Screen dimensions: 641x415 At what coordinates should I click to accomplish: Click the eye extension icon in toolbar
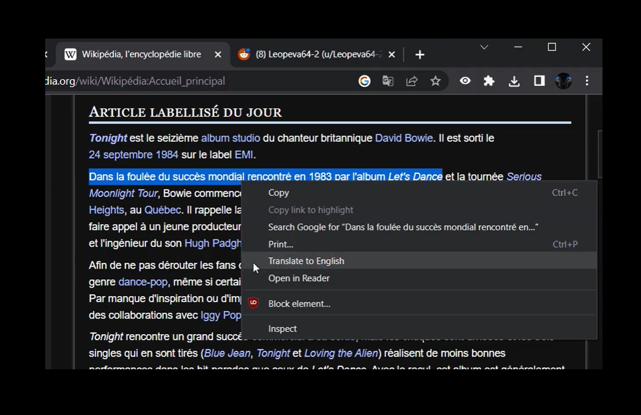coord(465,81)
